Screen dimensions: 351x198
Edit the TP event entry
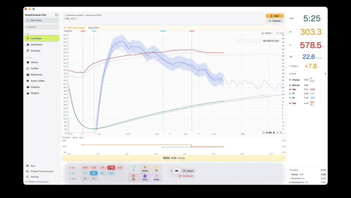coord(321,93)
